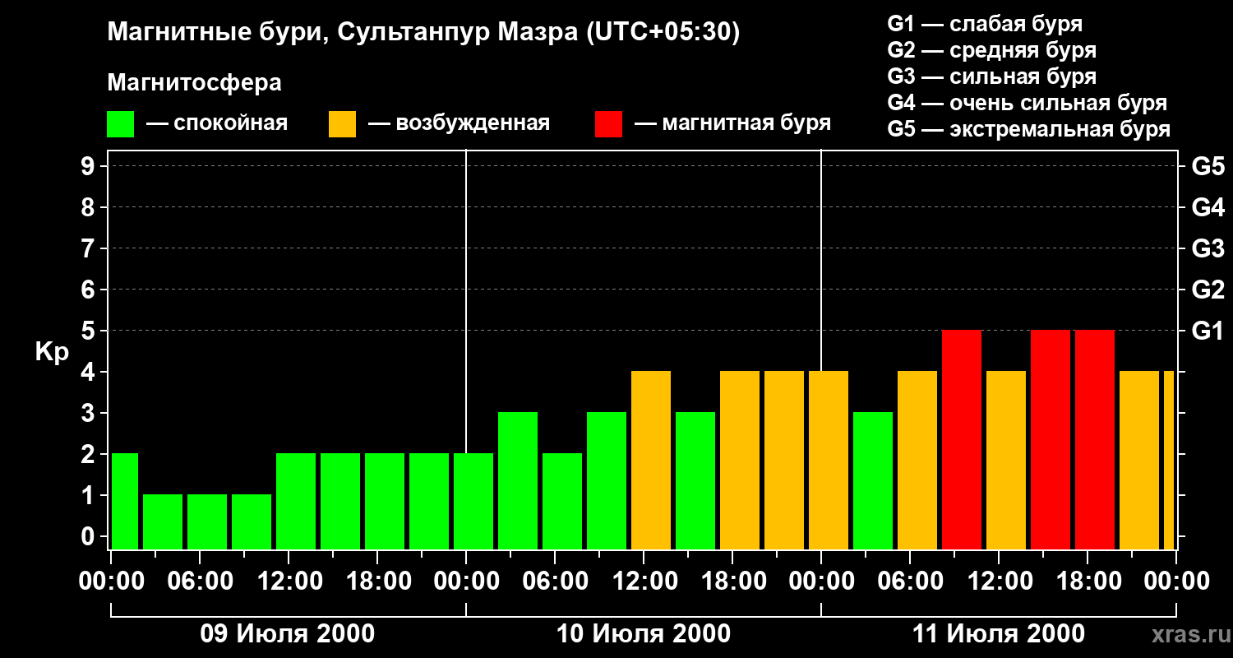Image resolution: width=1233 pixels, height=658 pixels.
Task: Click the G4 right-axis label
Action: click(1208, 207)
